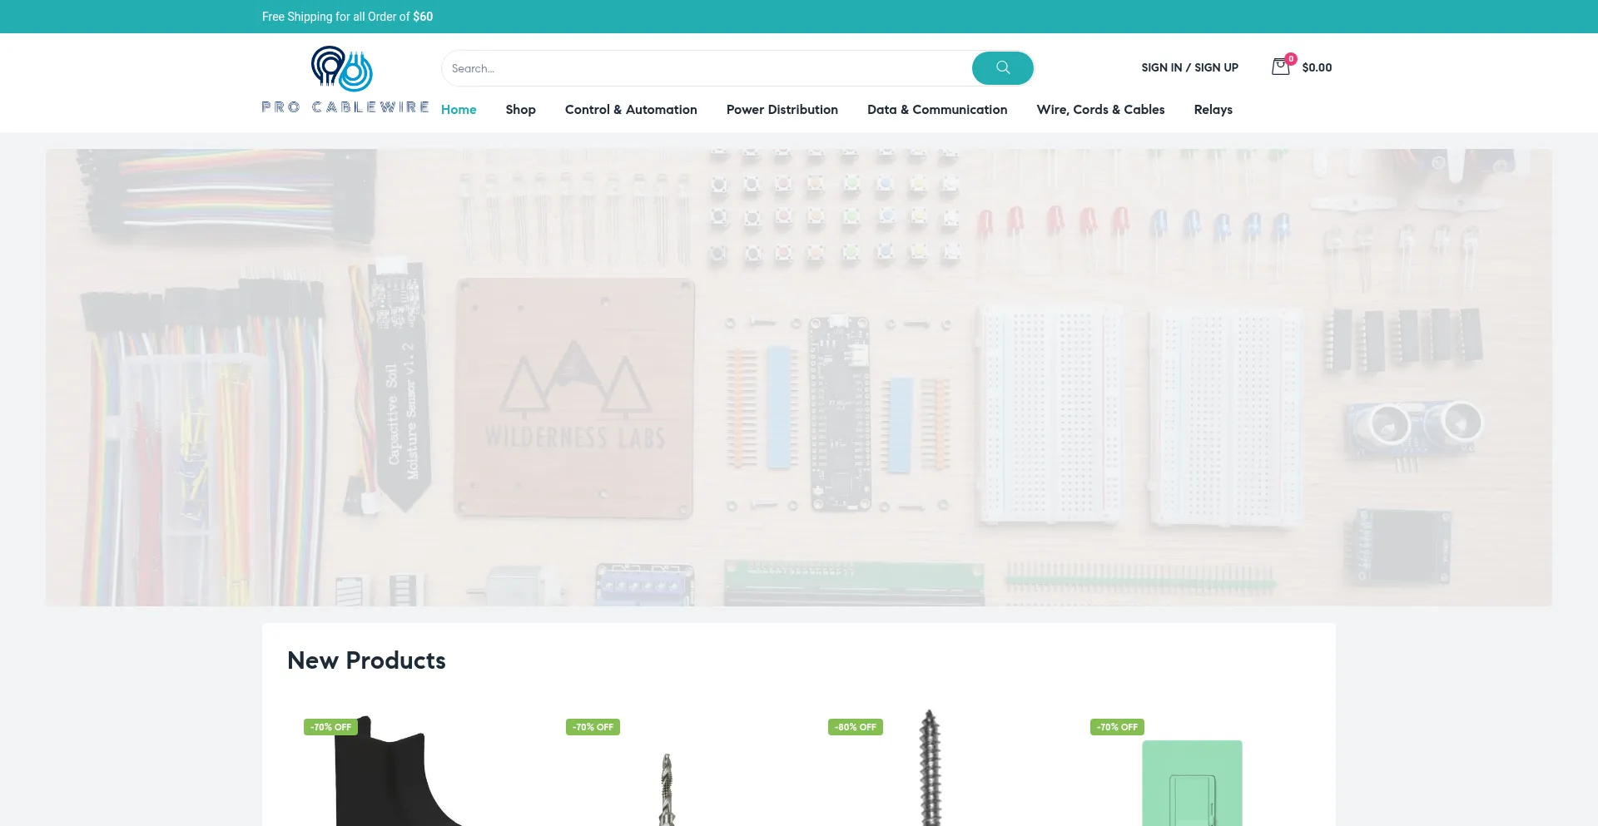The image size is (1598, 826).
Task: Click the electronics components hero banner
Action: click(799, 377)
